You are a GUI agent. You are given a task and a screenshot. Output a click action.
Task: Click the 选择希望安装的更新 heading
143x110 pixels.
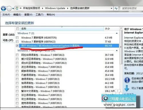[x=19, y=23]
